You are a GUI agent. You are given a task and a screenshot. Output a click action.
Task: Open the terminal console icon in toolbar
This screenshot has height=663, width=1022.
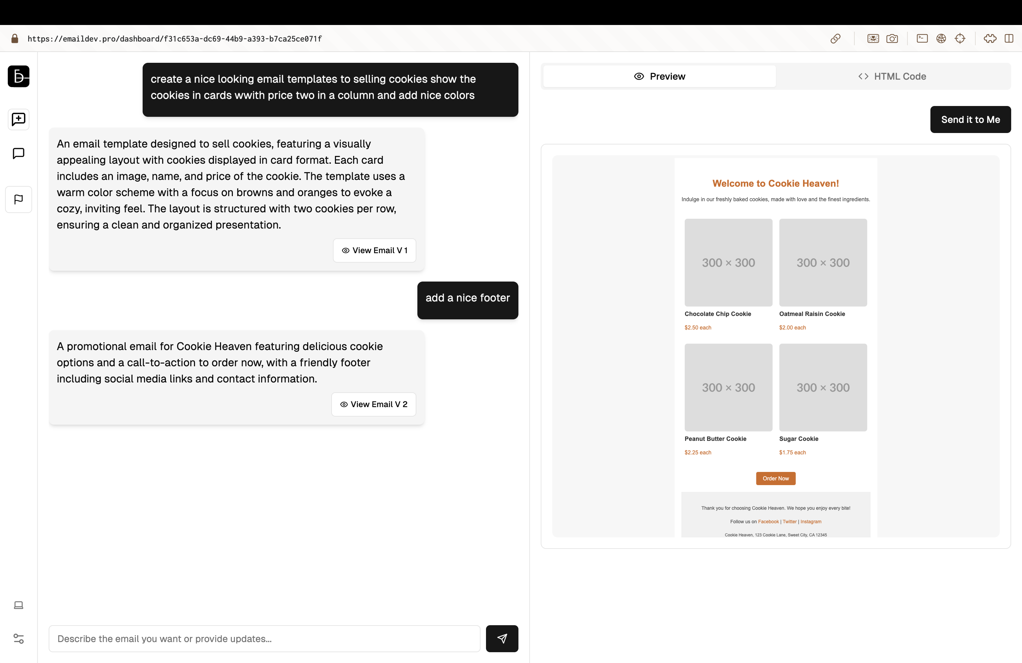[x=922, y=38]
